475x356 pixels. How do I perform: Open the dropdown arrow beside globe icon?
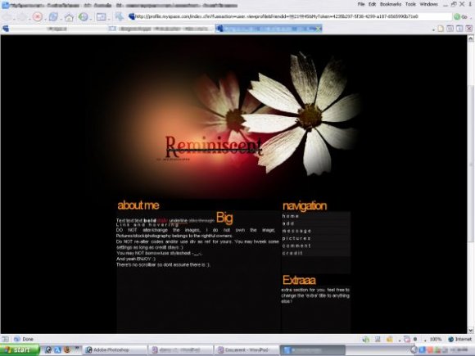pos(90,19)
